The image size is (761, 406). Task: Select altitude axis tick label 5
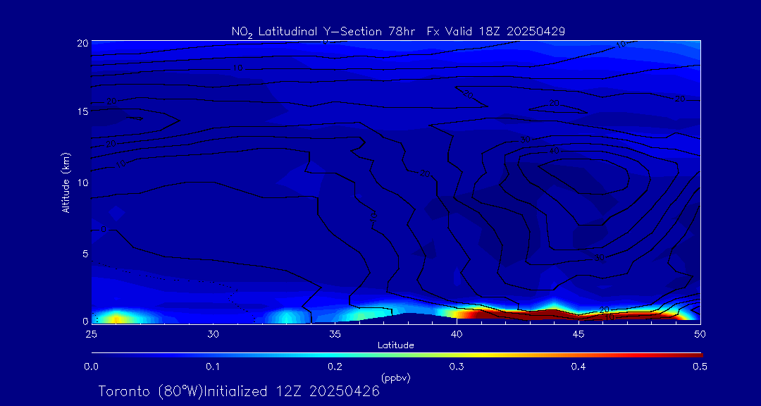(x=85, y=254)
